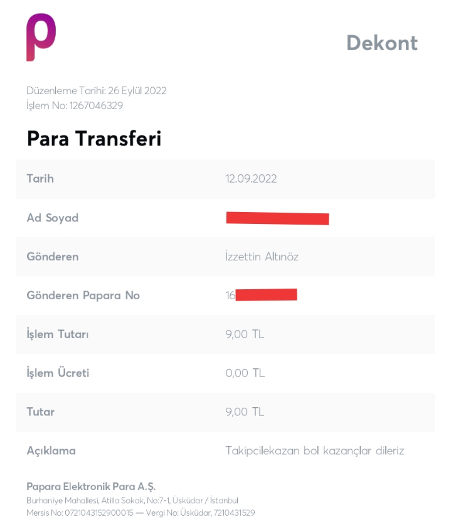Click the Mersis No footer line
Screen dimensions: 451x527
pos(141,513)
